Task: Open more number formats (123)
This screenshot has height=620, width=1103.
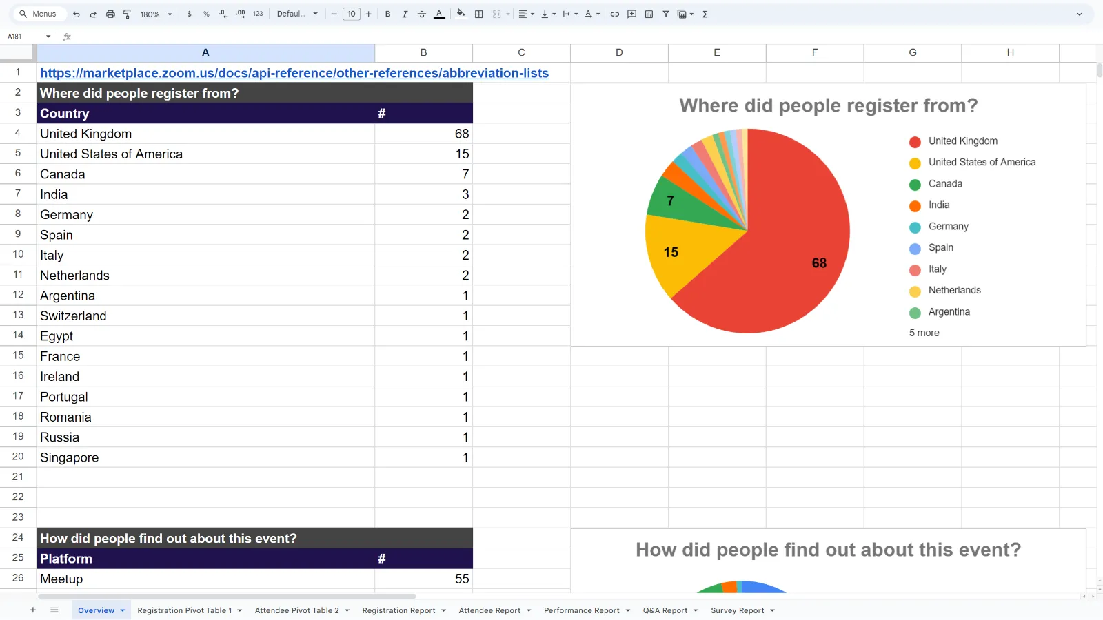Action: click(x=258, y=14)
